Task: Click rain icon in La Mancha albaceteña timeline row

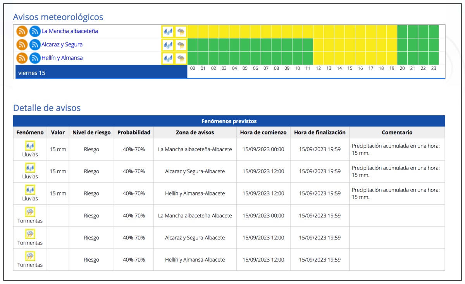Action: pos(168,31)
